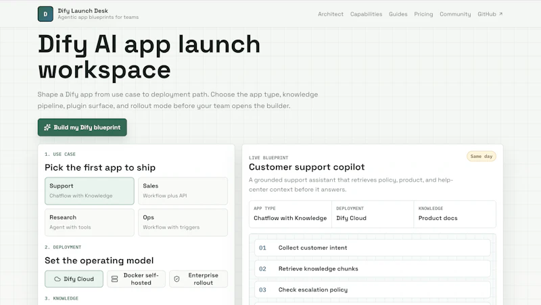Click the "Pick the first app to ship" heading

(x=100, y=167)
